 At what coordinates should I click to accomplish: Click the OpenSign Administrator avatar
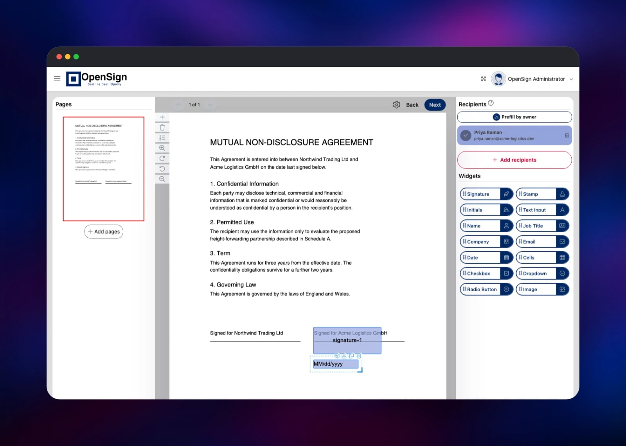[x=498, y=79]
